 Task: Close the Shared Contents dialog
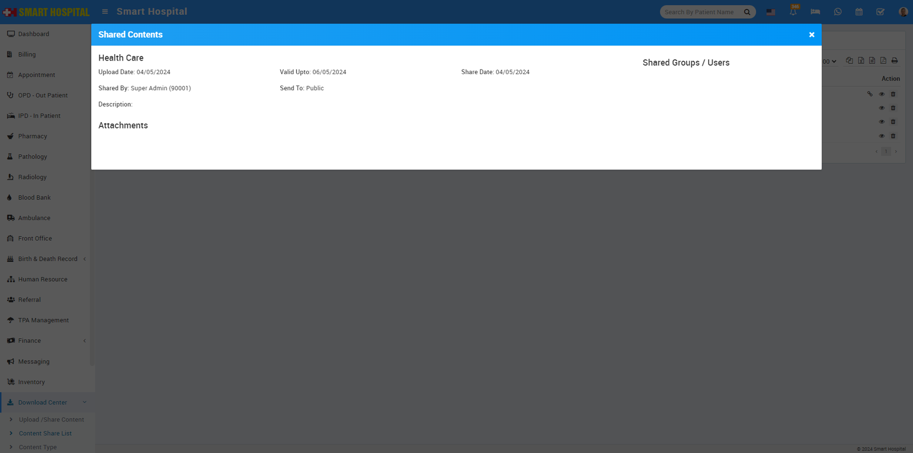pyautogui.click(x=811, y=35)
